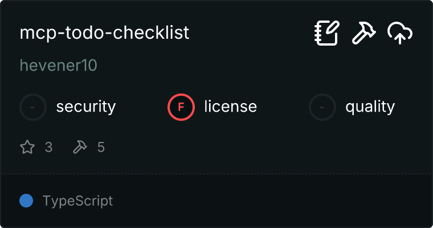Viewport: 433px width, 228px height.
Task: Click the star count number 3
Action: (x=48, y=147)
